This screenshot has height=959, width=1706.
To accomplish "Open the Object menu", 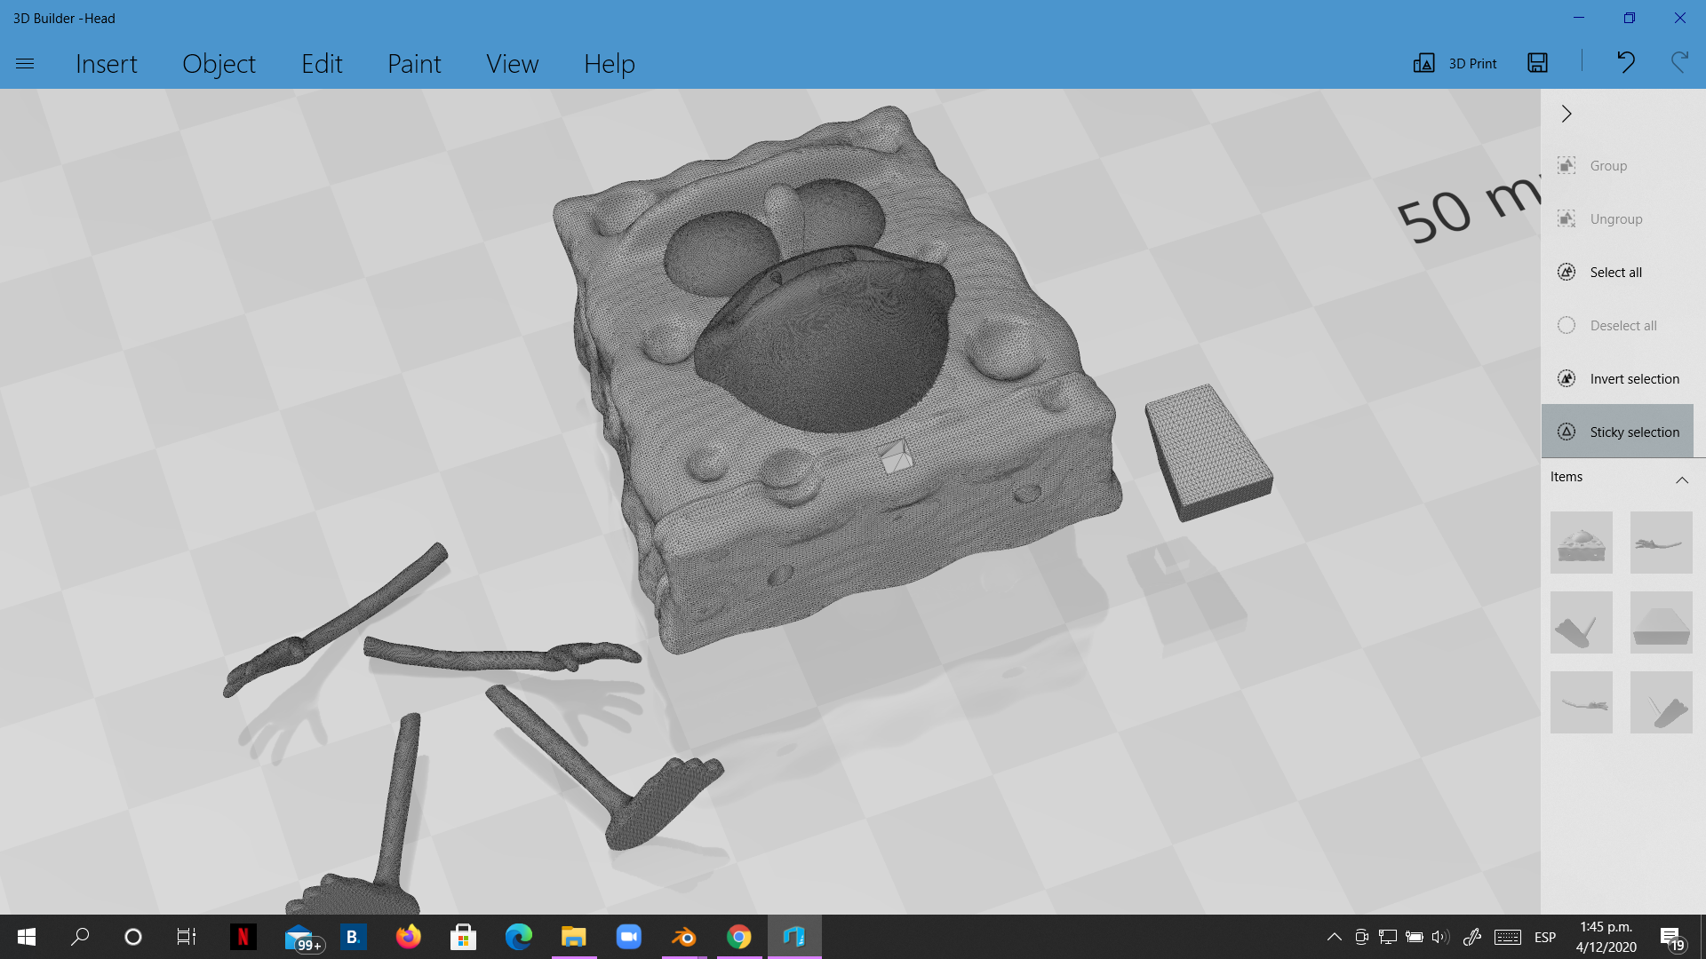I will click(219, 64).
